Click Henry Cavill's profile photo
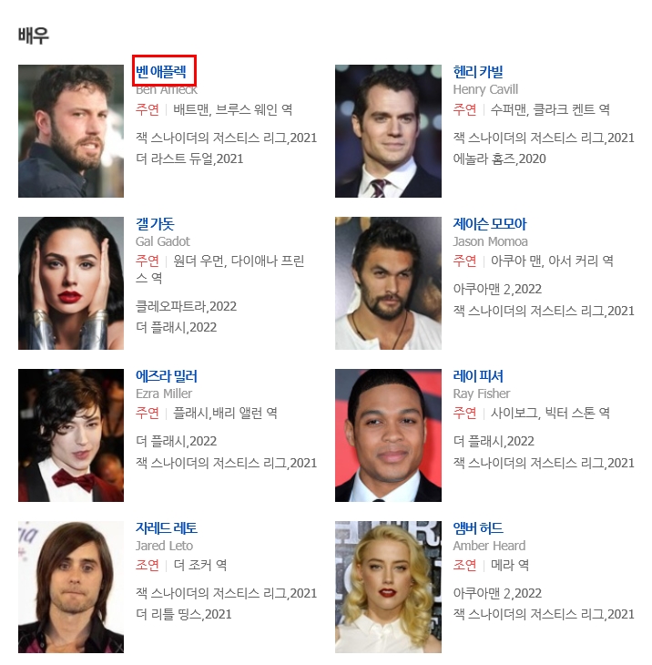The width and height of the screenshot is (652, 665). click(x=388, y=131)
